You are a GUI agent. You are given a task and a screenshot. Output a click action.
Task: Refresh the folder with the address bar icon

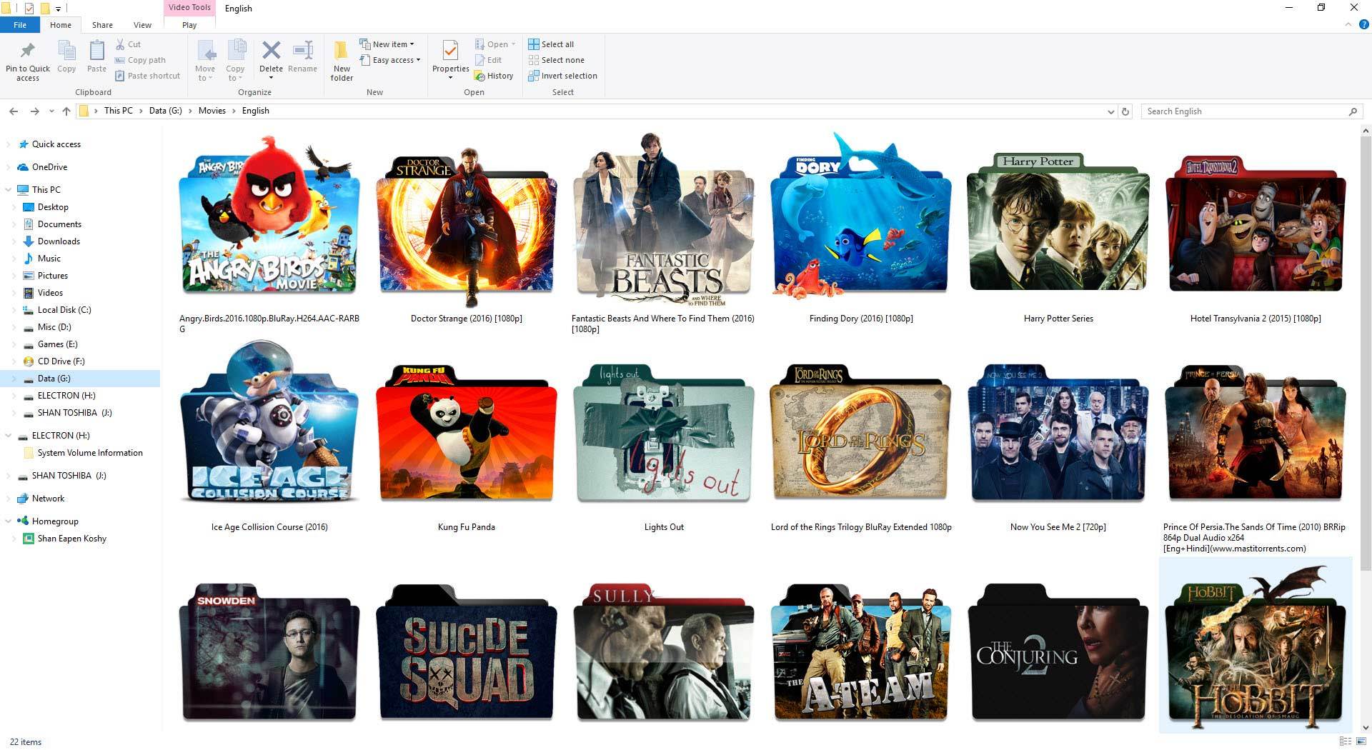1125,111
